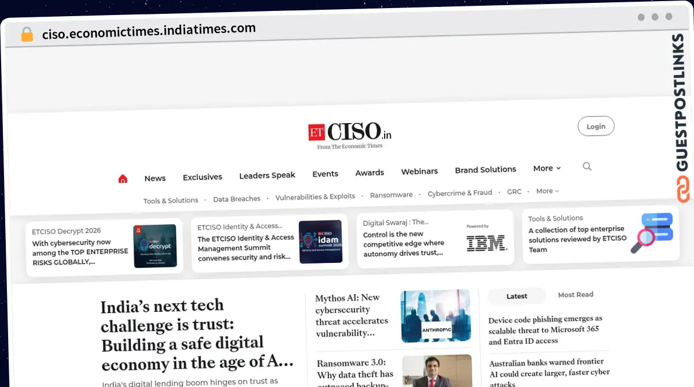Click the magnifier illustration on Tools card
Screen dimensions: 694x387
pos(651,233)
